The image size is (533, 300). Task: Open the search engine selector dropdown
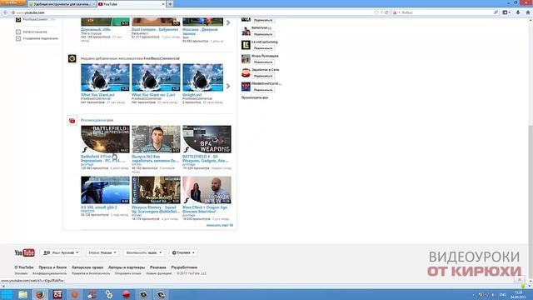(x=396, y=12)
